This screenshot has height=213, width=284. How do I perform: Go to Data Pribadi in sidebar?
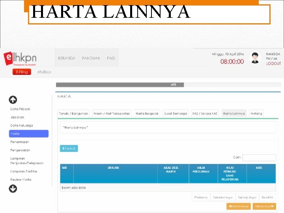coord(20,109)
